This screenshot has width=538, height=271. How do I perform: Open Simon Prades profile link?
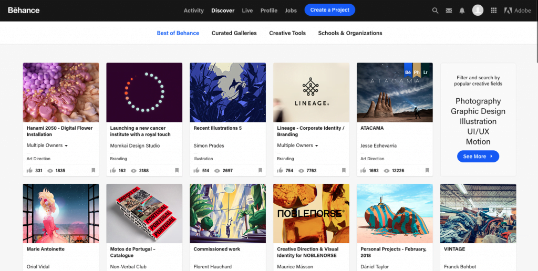click(x=209, y=145)
